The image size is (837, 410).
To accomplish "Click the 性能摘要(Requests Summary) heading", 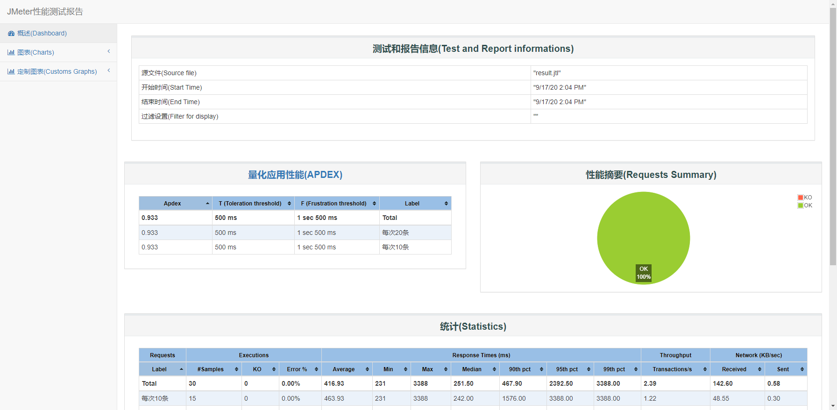I will tap(651, 175).
